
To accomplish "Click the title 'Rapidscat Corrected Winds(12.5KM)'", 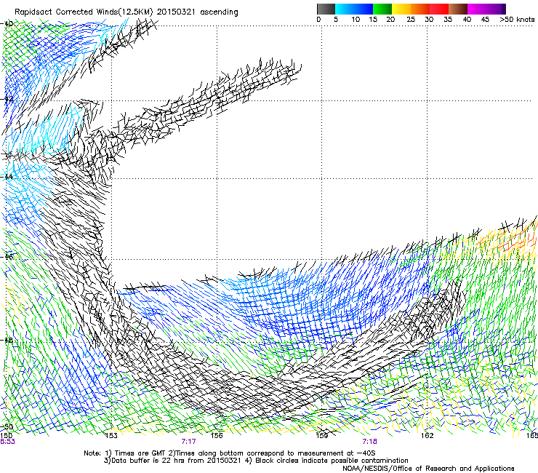I will 84,12.
